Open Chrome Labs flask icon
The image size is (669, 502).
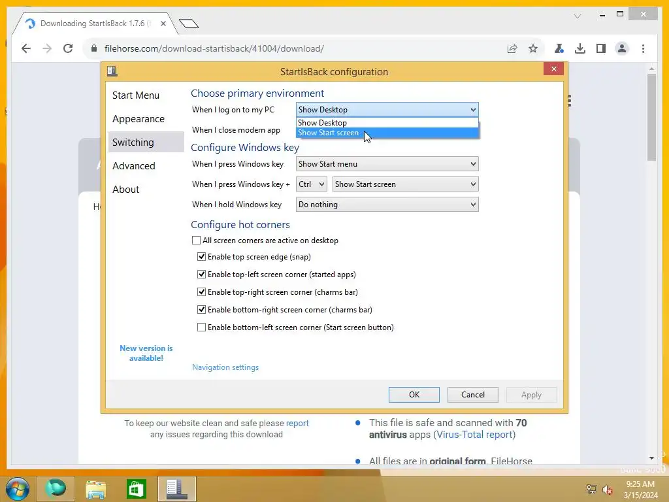[x=559, y=48]
